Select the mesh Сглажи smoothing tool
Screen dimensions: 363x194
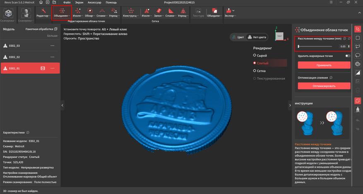pos(171,13)
